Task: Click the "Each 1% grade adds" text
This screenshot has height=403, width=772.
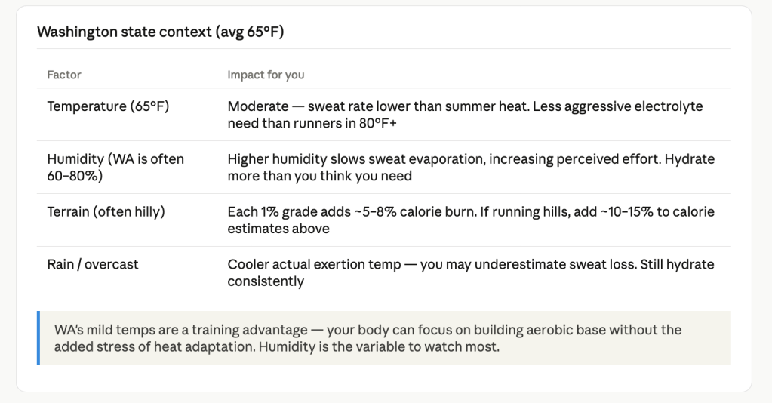Action: click(x=285, y=212)
